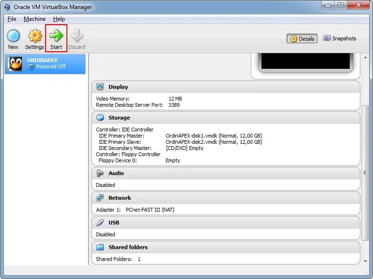This screenshot has height=279, width=373.
Task: Select the ORDINAPEX virtual machine entry
Action: point(45,64)
